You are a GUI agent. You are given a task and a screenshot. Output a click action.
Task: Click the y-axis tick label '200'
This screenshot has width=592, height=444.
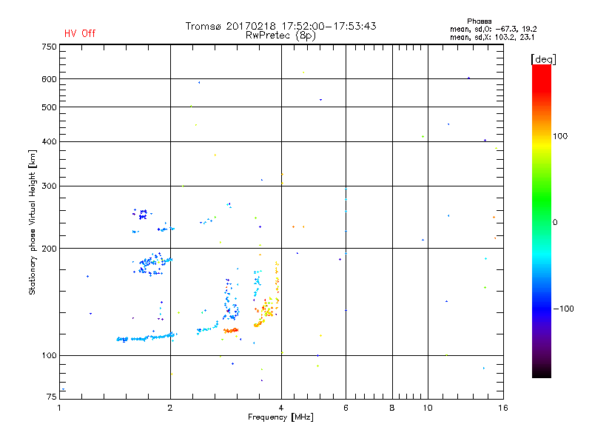coord(49,249)
